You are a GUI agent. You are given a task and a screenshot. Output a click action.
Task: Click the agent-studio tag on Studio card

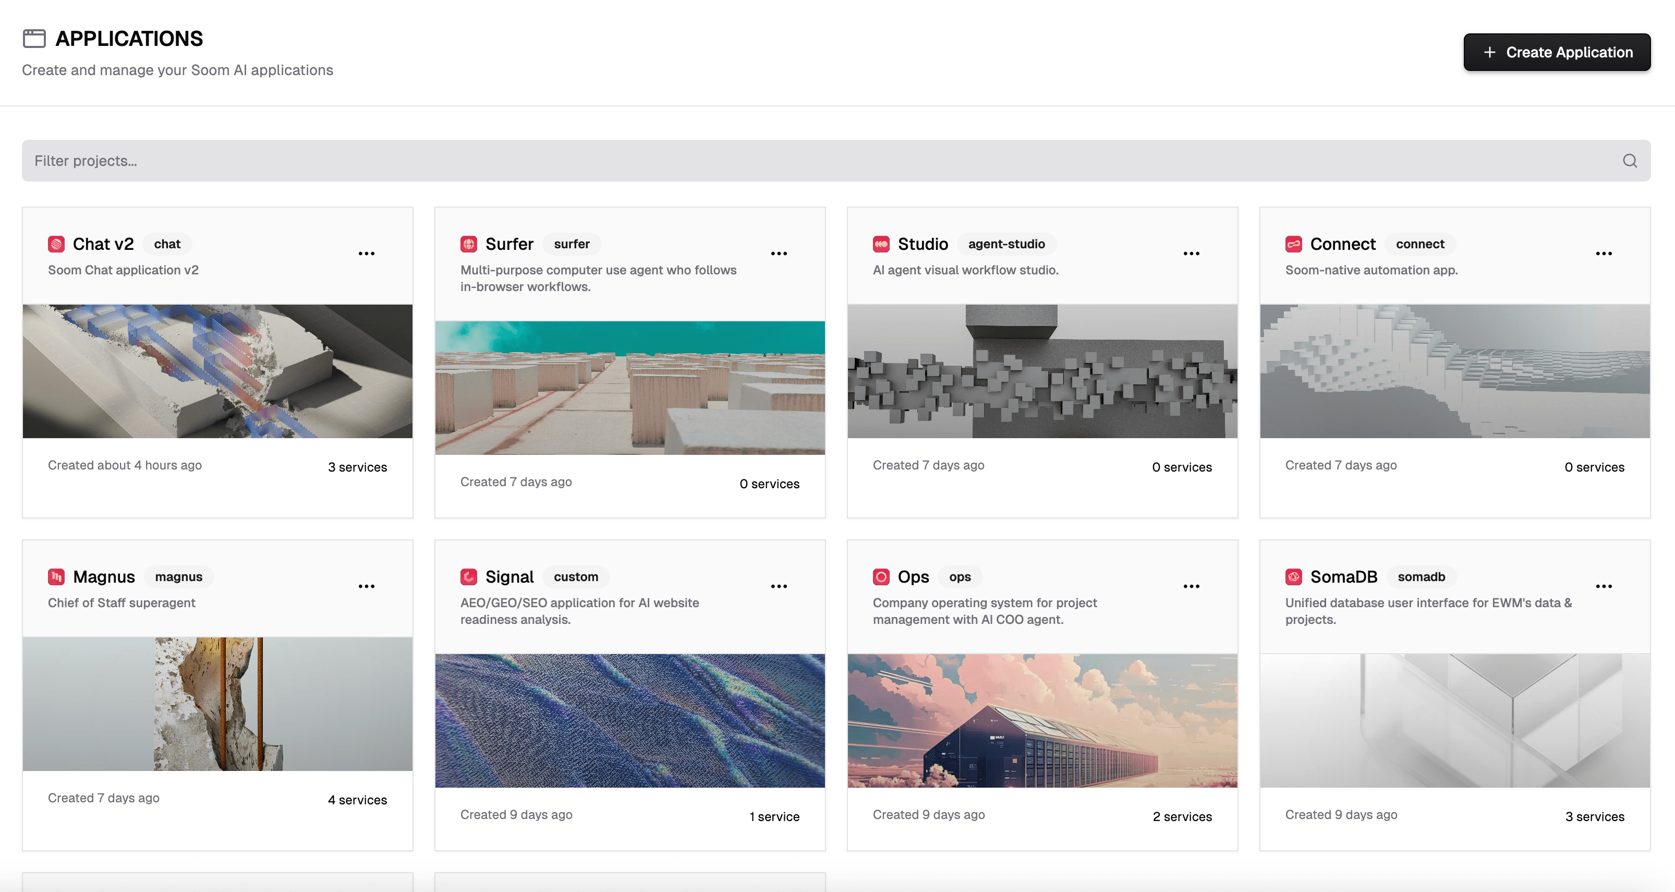1006,244
